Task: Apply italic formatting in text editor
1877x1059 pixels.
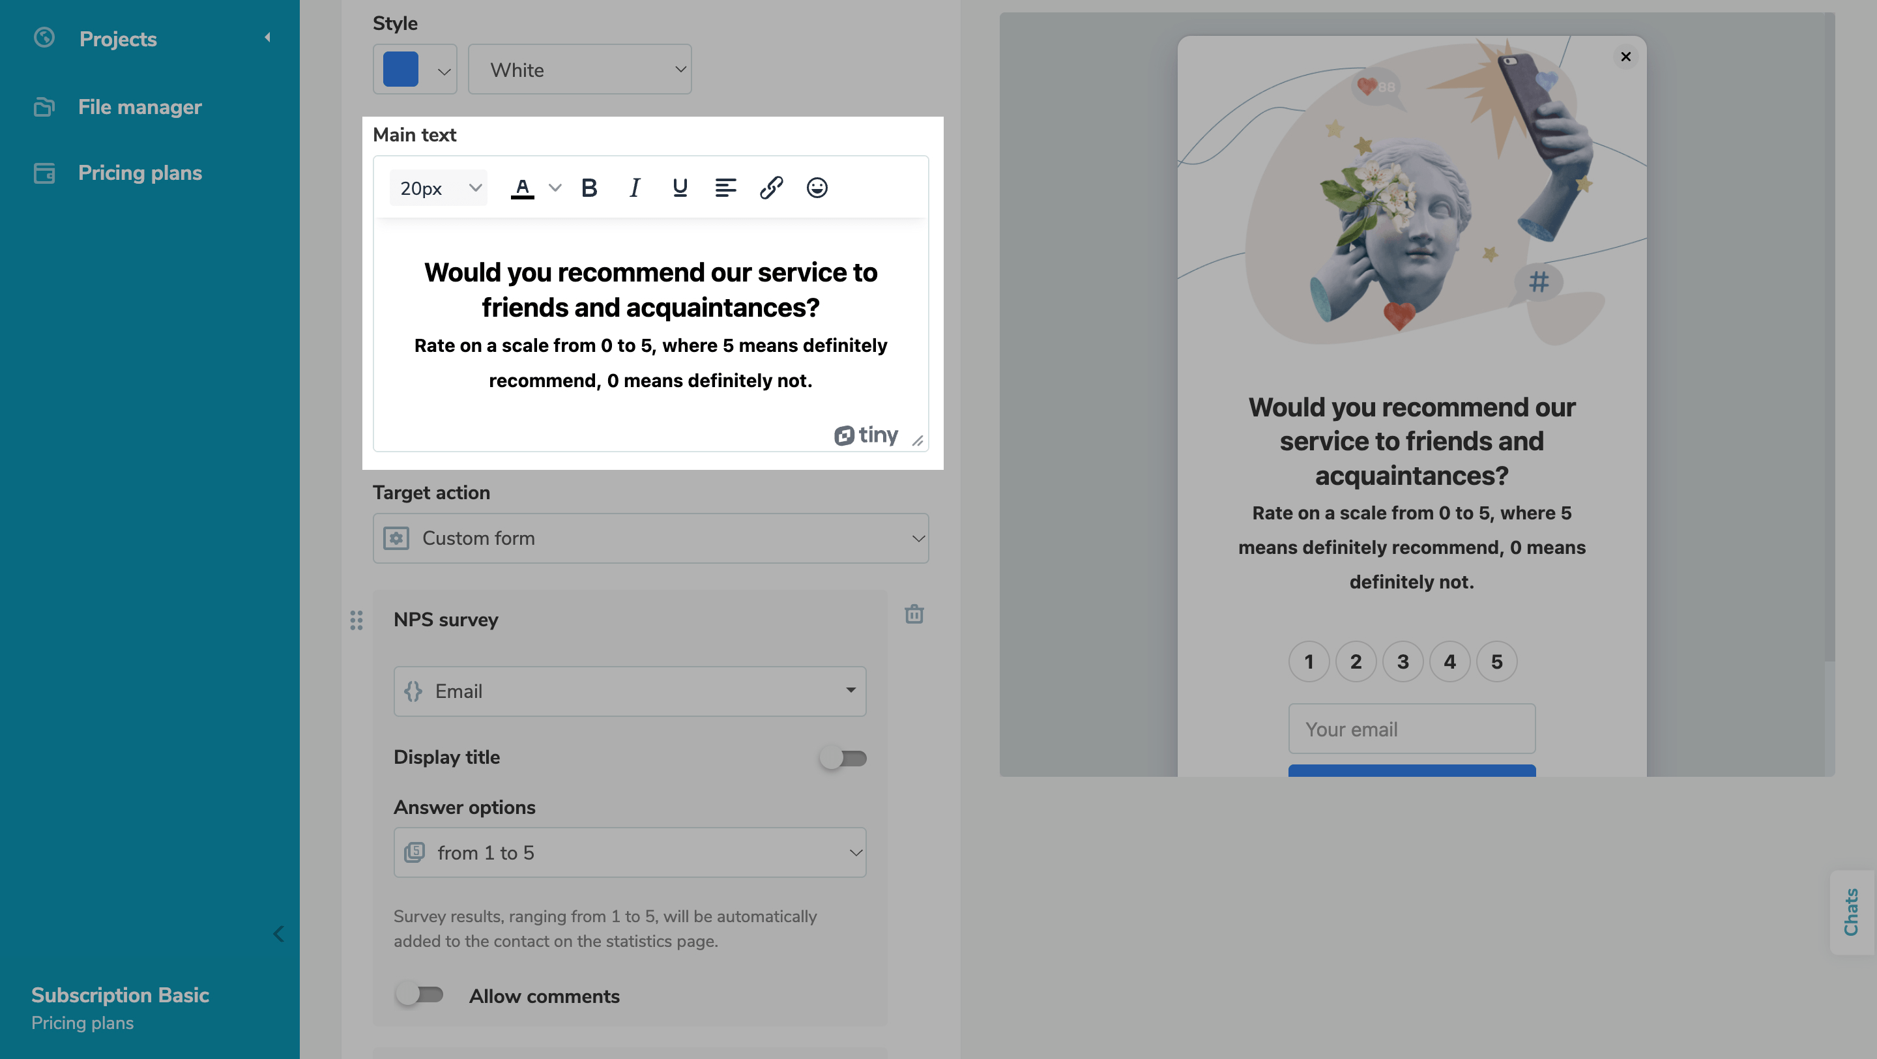Action: (x=635, y=188)
